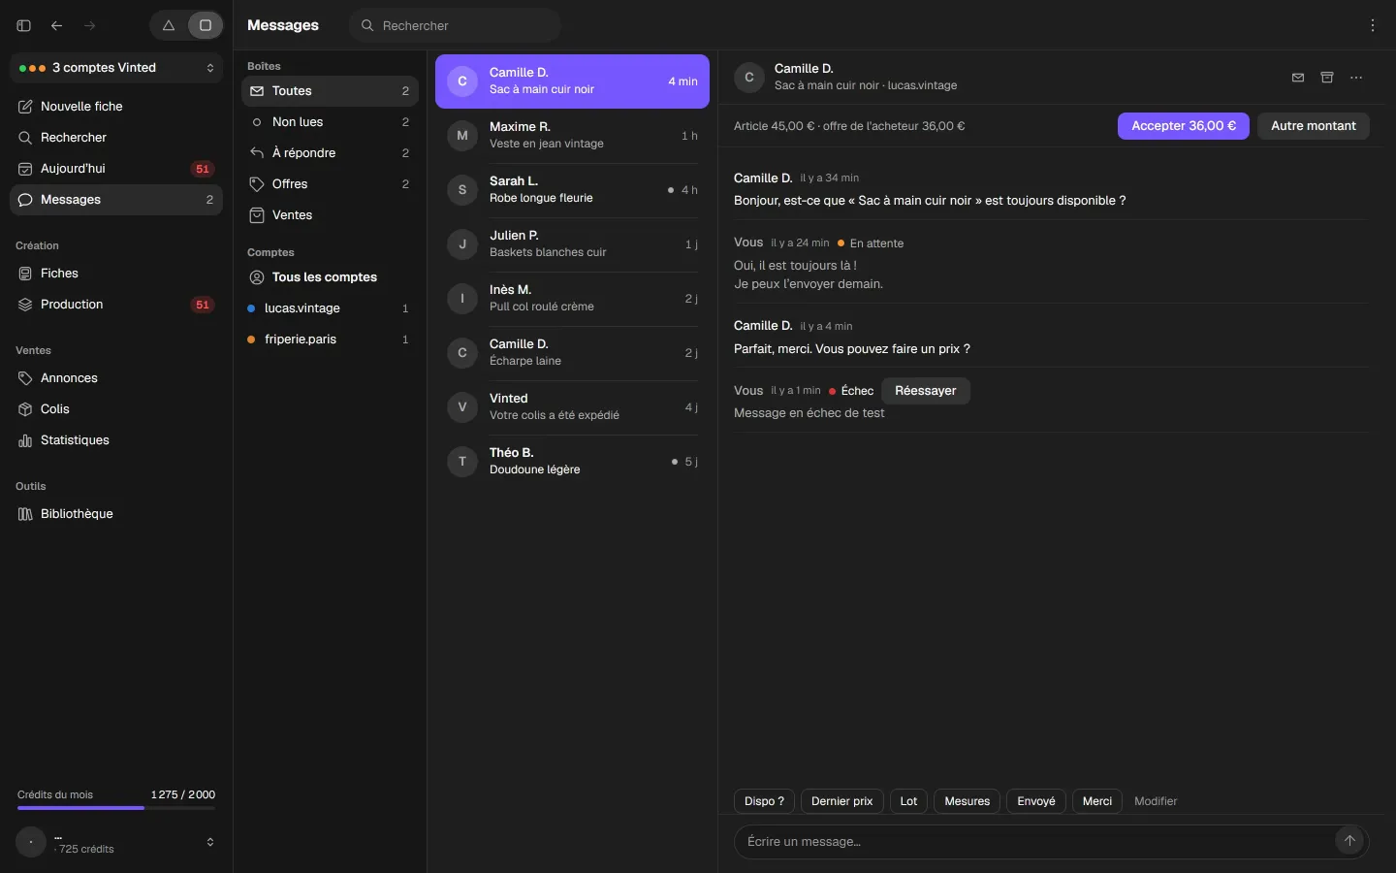Viewport: 1396px width, 873px height.
Task: Go back with the left arrow
Action: click(57, 26)
